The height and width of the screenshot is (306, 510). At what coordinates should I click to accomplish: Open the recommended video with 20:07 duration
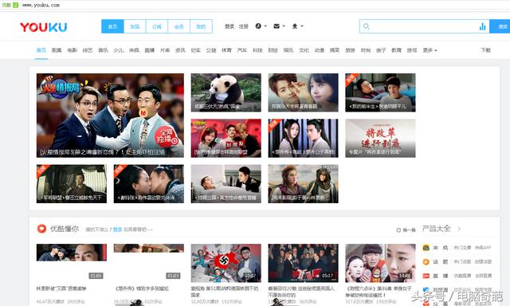tap(226, 263)
